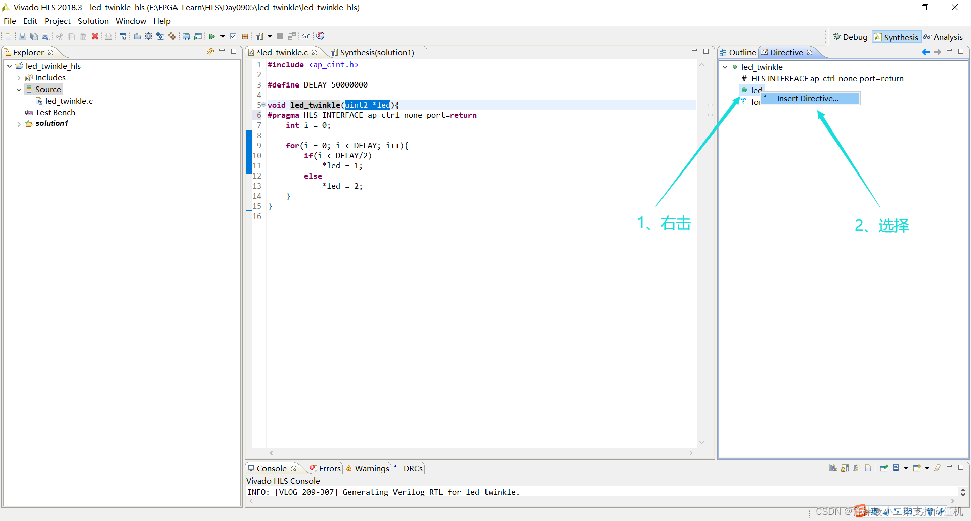Click the editor vertical scrollbar down arrow
971x521 pixels.
click(x=702, y=442)
